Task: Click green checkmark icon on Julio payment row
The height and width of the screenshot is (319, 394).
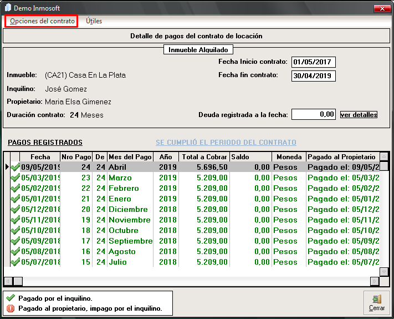Action: point(15,262)
